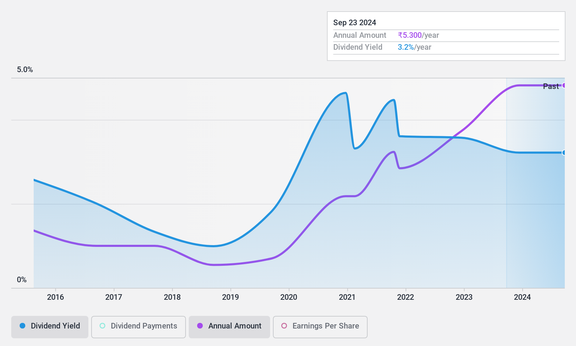Screen dimensions: 576x346
Task: Toggle the Dividend Payments legend series
Action: tap(138, 327)
